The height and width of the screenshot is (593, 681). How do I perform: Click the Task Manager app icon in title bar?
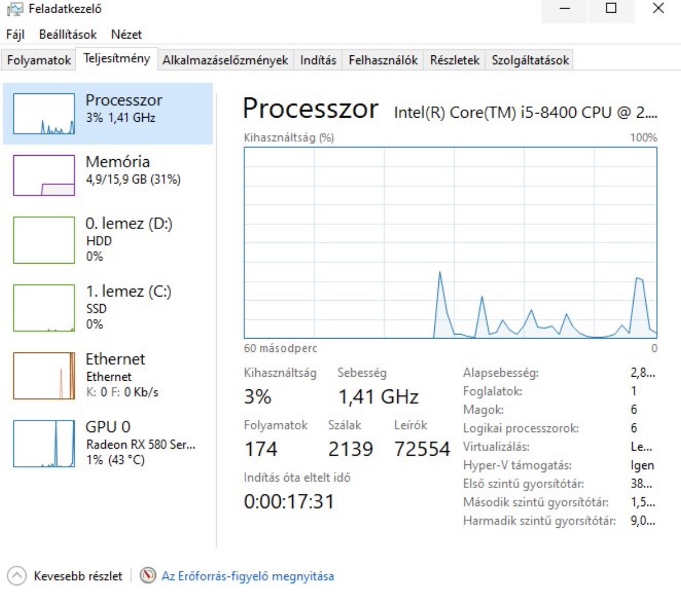16,9
